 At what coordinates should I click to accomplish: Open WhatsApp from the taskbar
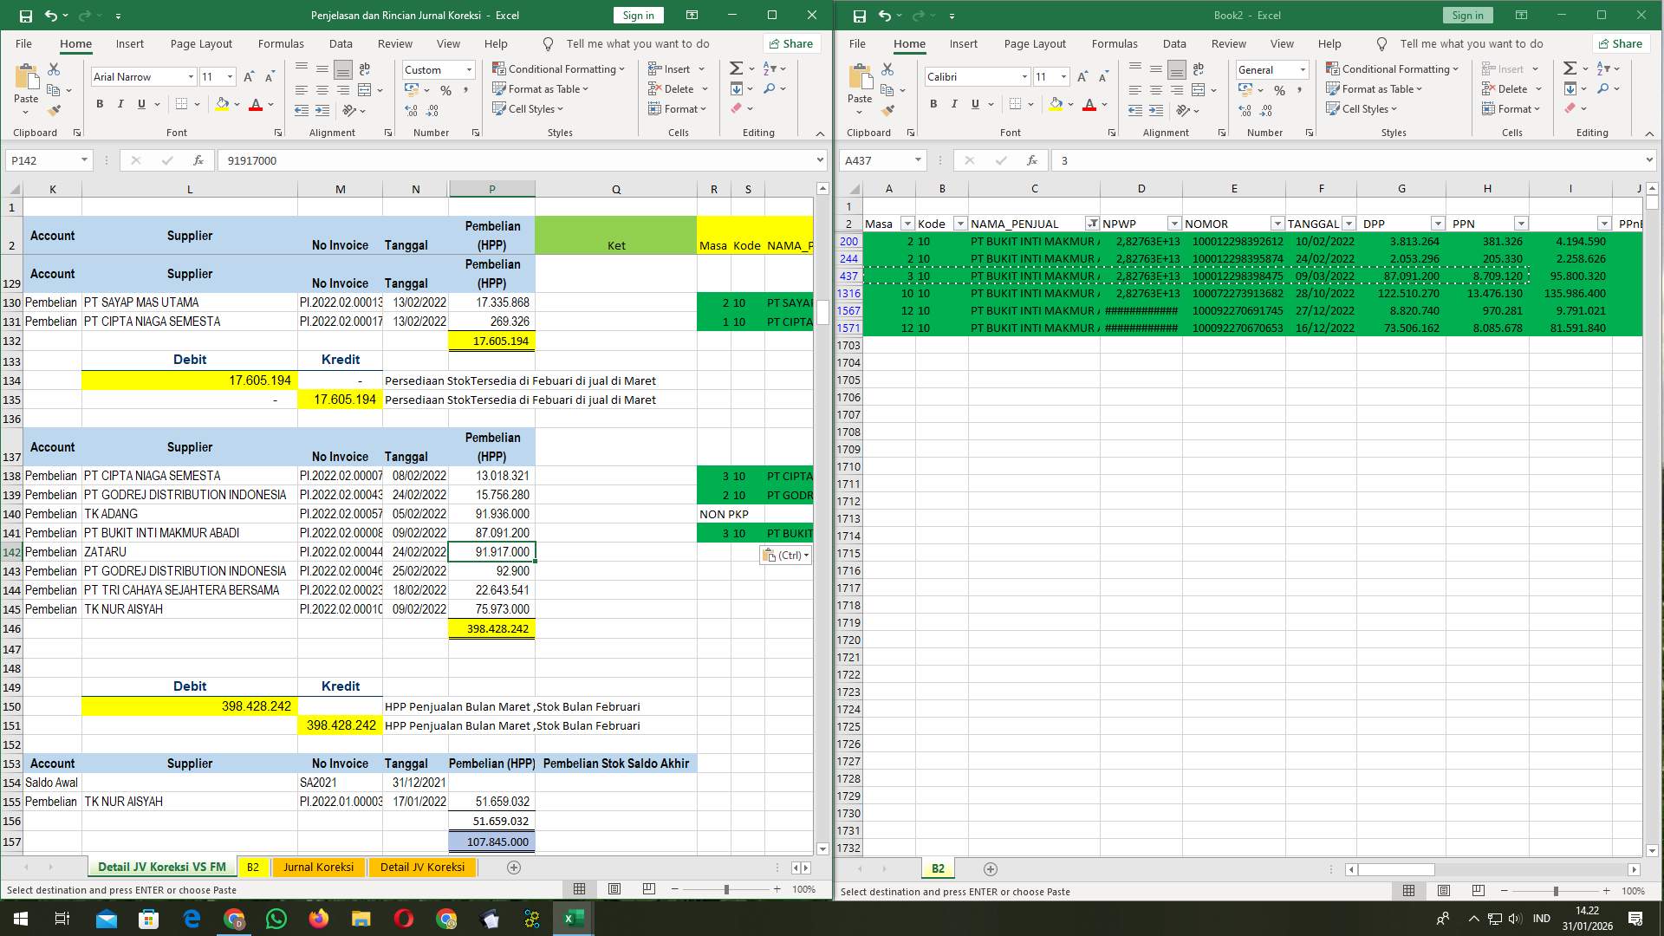coord(276,918)
